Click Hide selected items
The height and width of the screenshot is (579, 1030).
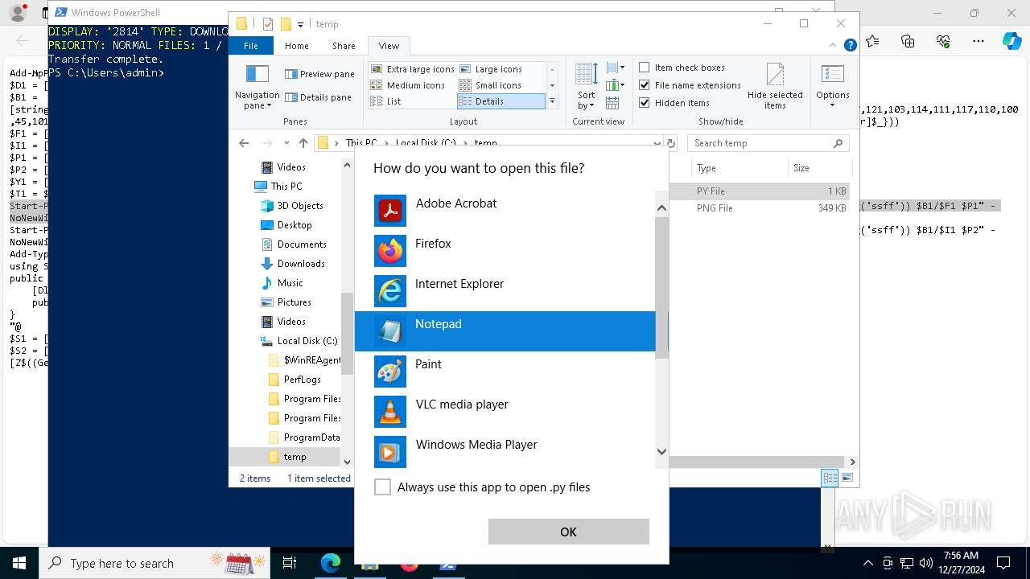775,87
